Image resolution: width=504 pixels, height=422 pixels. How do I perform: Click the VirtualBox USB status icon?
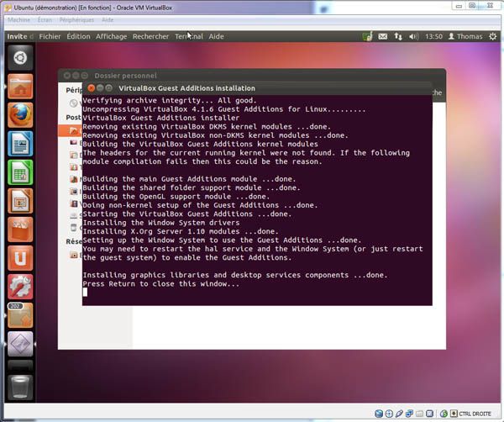point(399,414)
